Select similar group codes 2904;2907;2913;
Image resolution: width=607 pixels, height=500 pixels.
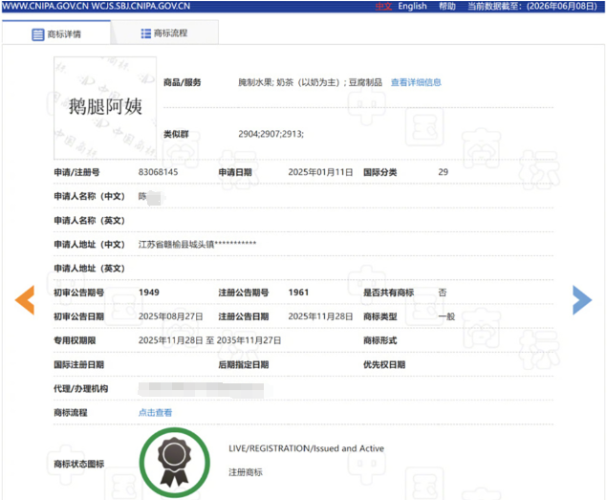[271, 134]
